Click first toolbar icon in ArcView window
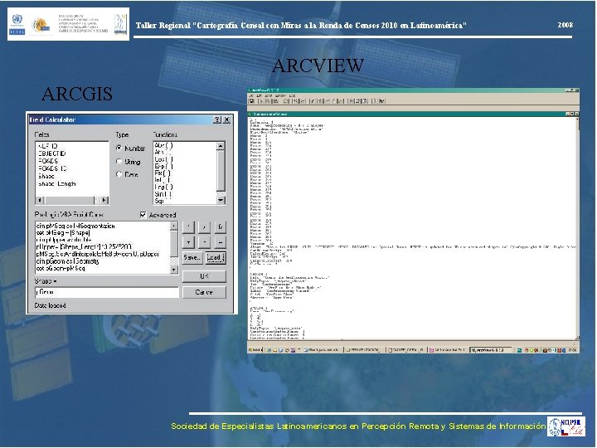Image resolution: width=597 pixels, height=448 pixels. 252,101
